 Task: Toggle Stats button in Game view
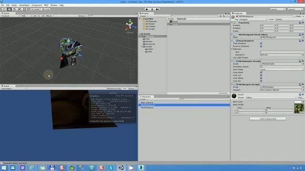pyautogui.click(x=125, y=89)
